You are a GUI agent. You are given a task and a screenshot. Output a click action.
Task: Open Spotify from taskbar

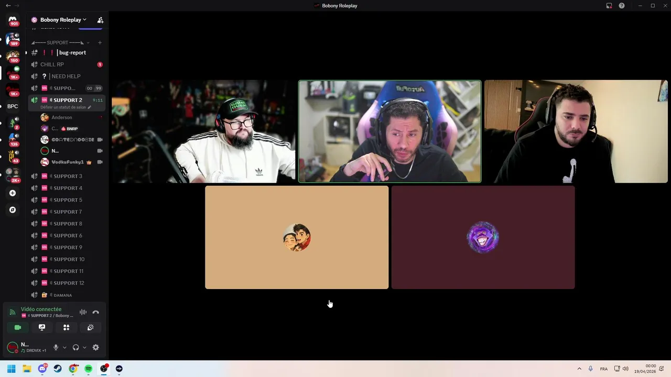point(88,369)
